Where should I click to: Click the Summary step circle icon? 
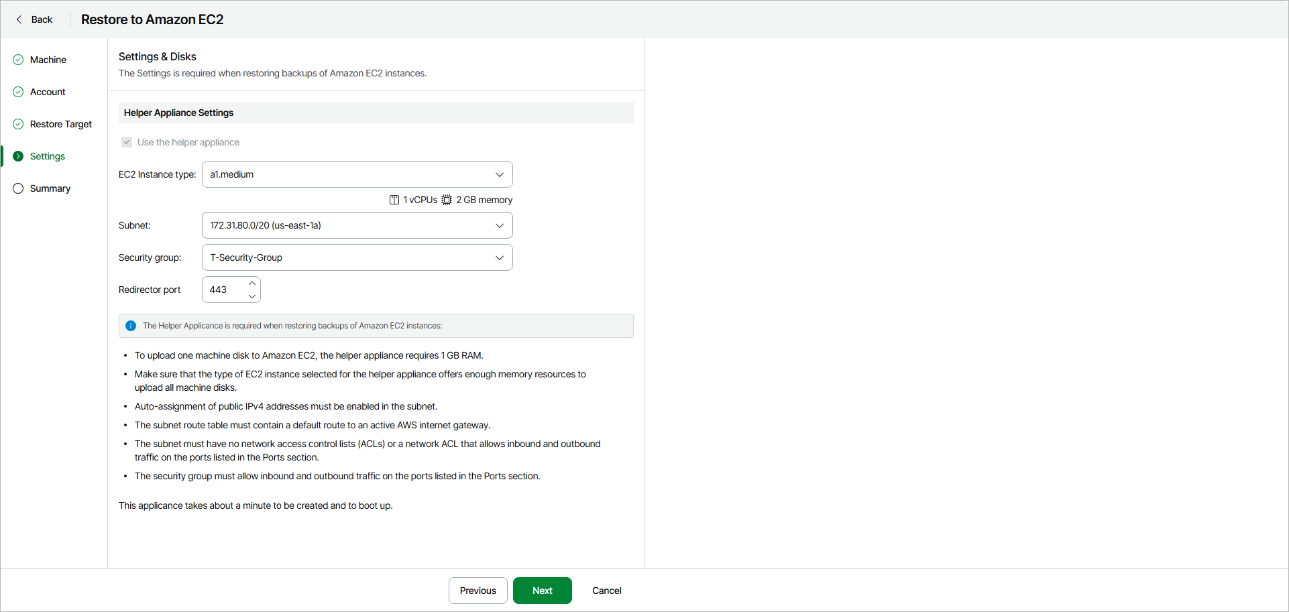coord(18,188)
